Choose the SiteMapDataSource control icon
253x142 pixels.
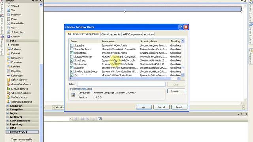(x=9, y=102)
